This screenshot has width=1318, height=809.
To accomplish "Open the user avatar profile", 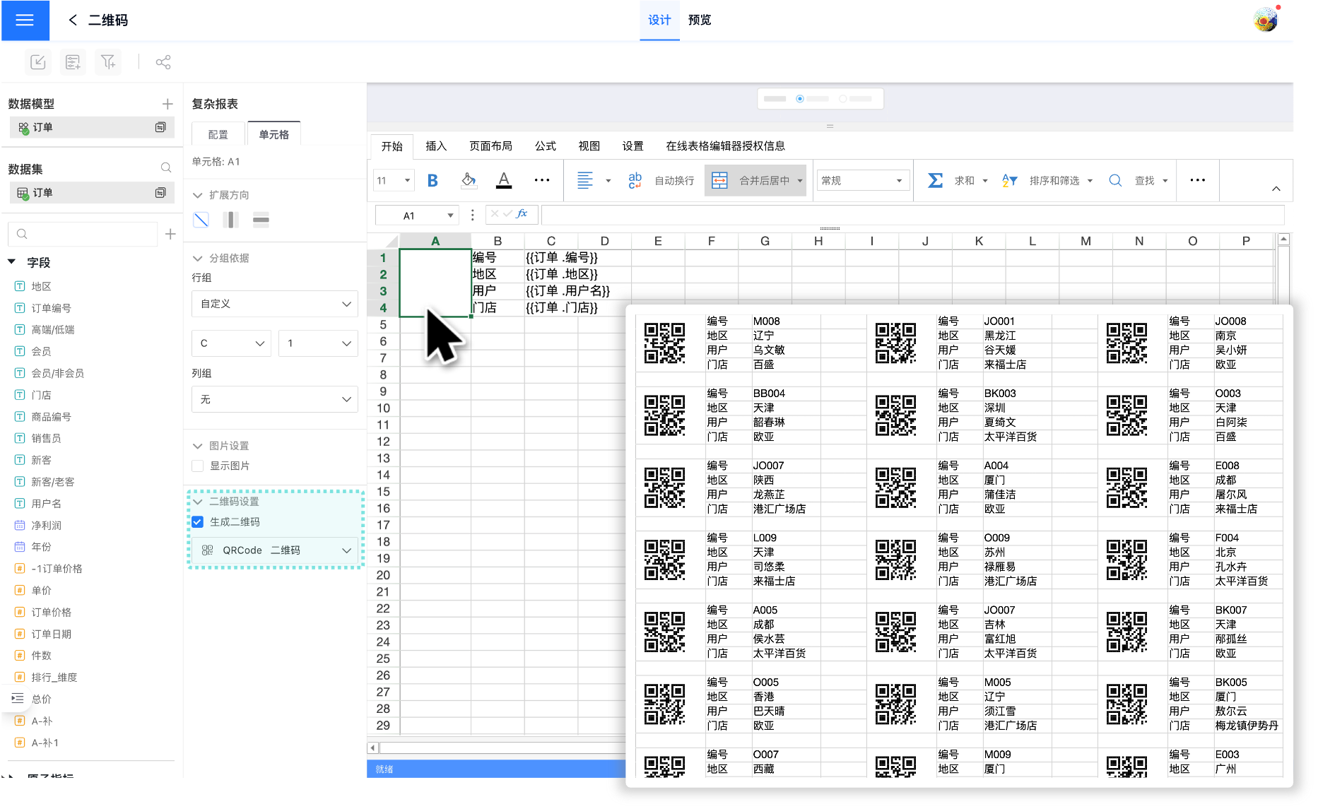I will coord(1266,20).
